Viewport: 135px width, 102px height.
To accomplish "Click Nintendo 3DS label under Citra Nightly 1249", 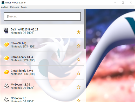I will (23, 74).
